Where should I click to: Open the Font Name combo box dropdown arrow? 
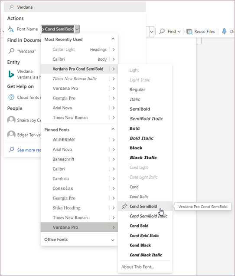(x=77, y=29)
